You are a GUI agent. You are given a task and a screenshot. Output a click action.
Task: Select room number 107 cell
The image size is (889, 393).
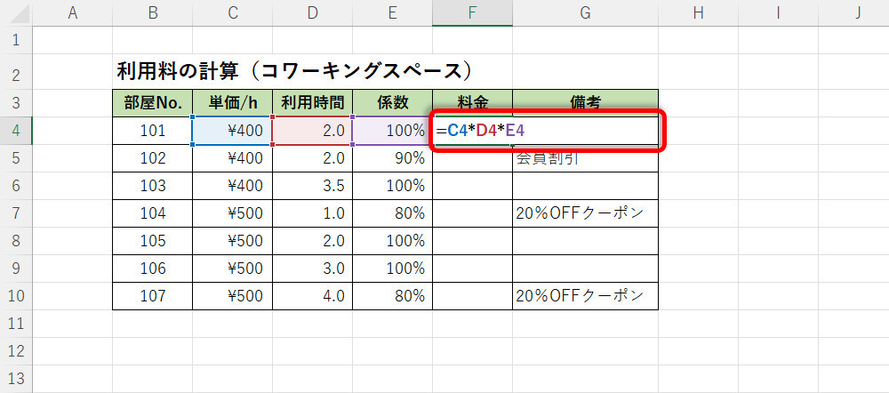click(x=153, y=296)
